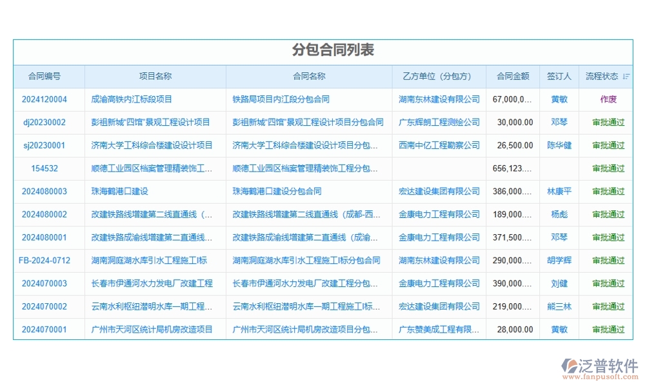This screenshot has height=387, width=645.
Task: Click the sort icon beside 流程状态 header
Action: (625, 76)
